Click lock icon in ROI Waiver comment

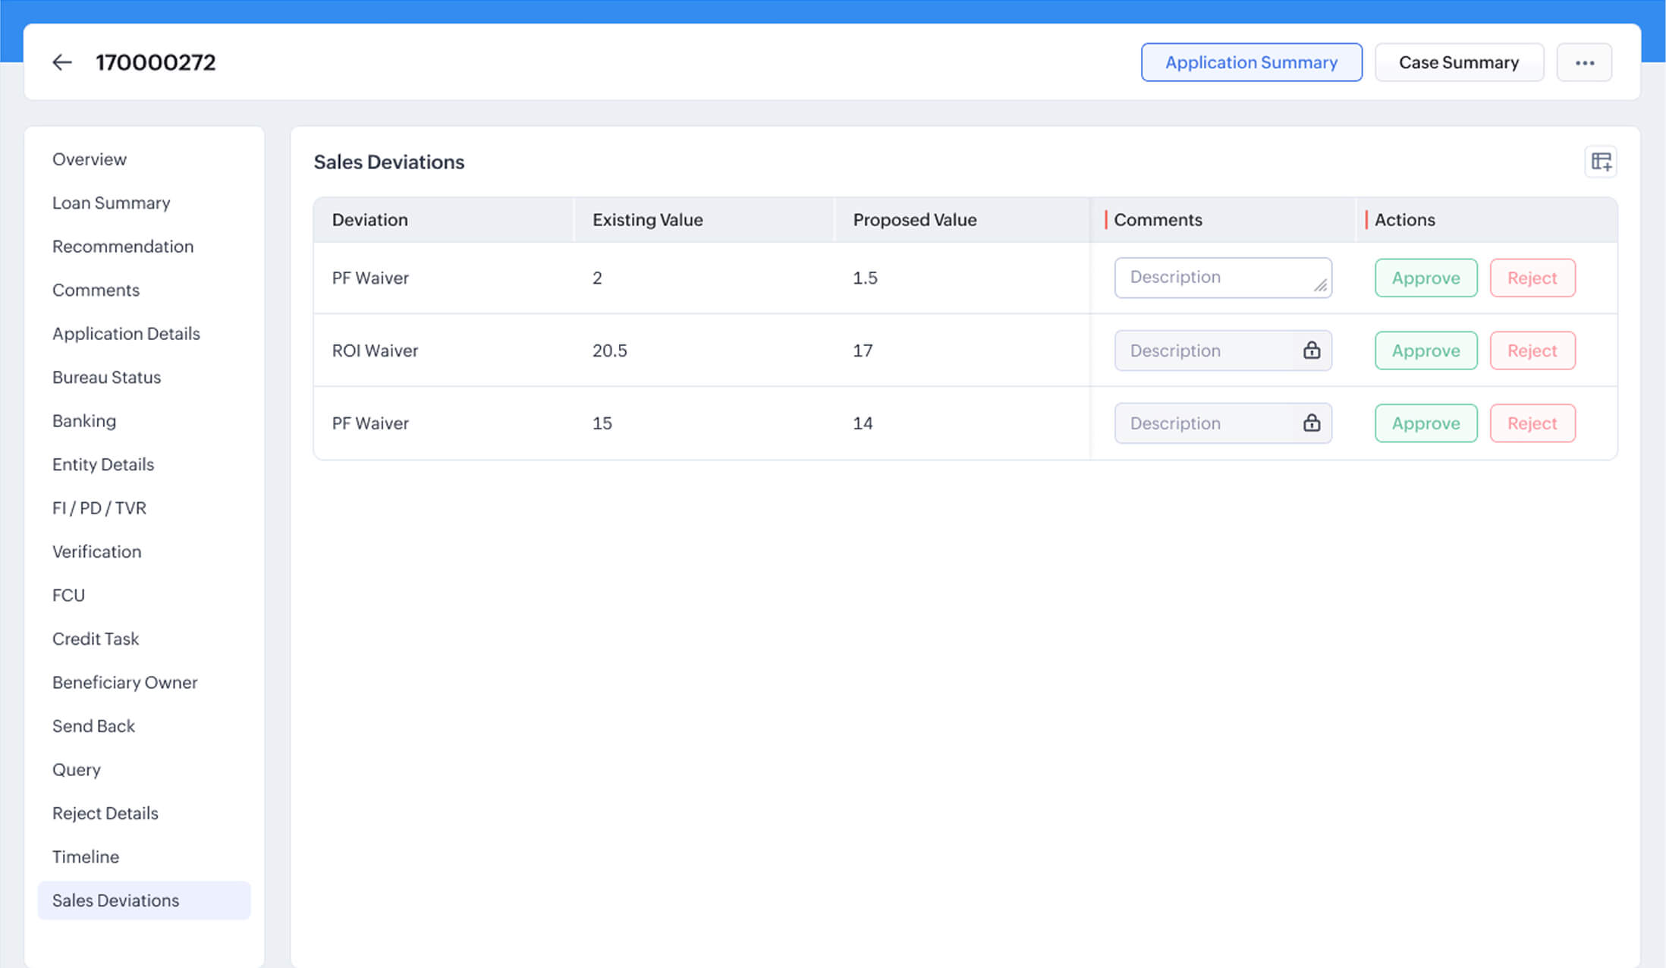(x=1312, y=350)
